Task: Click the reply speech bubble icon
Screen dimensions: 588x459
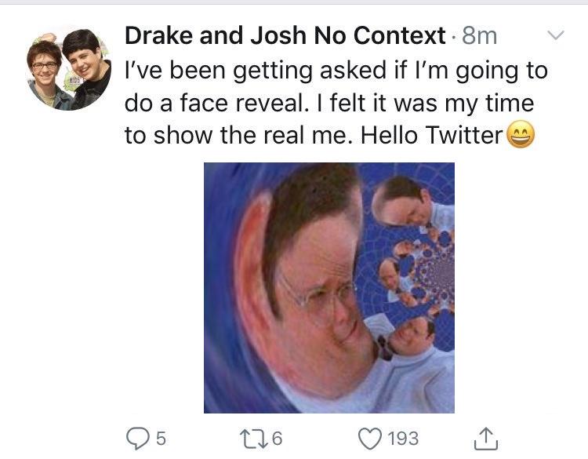Action: [139, 437]
